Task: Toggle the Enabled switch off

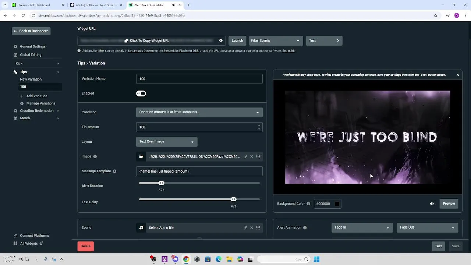Action: [141, 93]
